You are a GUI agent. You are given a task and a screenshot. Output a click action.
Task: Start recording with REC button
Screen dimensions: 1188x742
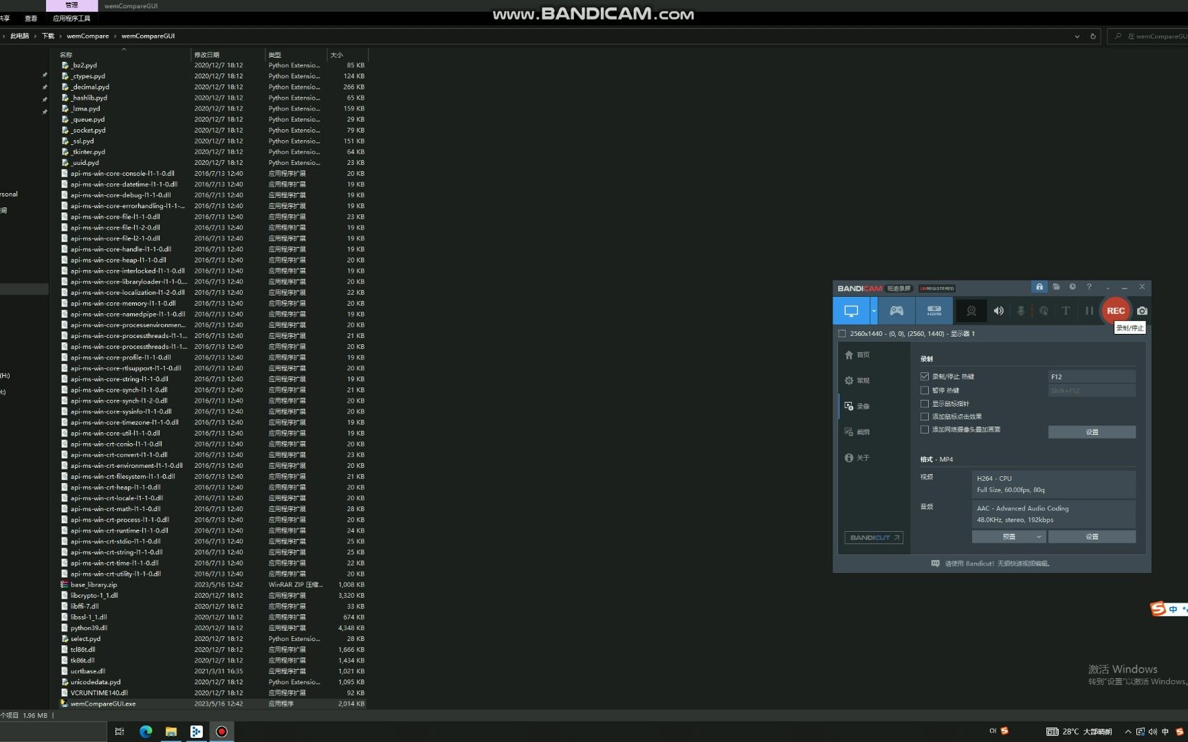pyautogui.click(x=1115, y=311)
